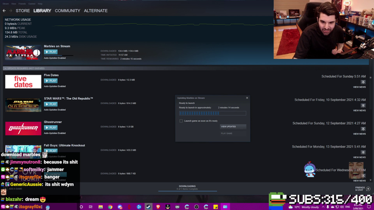View news for Five Dates
The height and width of the screenshot is (210, 374).
tap(359, 87)
